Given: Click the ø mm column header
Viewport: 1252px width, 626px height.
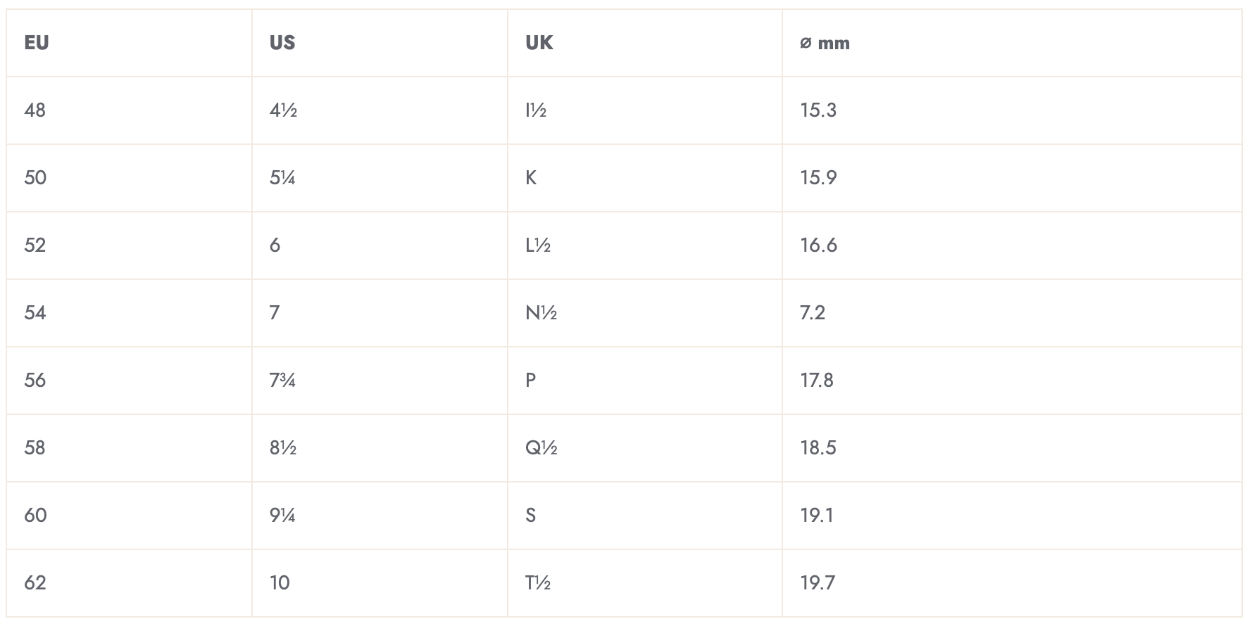Looking at the screenshot, I should point(825,43).
